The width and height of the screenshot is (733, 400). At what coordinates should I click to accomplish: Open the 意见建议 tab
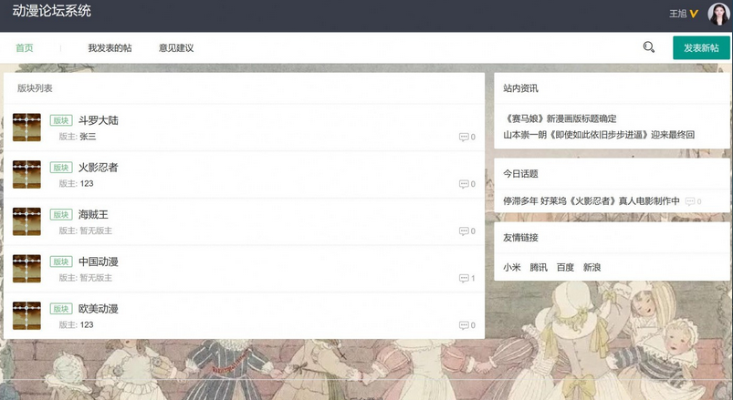176,47
